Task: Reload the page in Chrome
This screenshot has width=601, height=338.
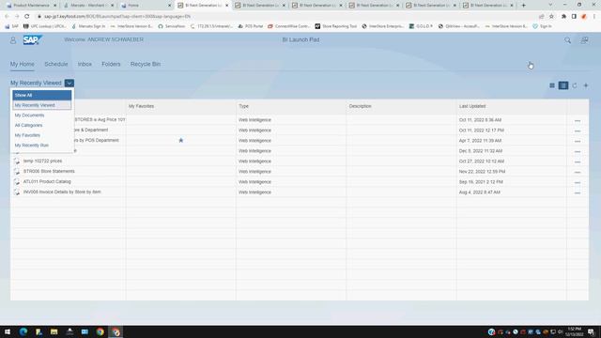Action: (x=27, y=17)
